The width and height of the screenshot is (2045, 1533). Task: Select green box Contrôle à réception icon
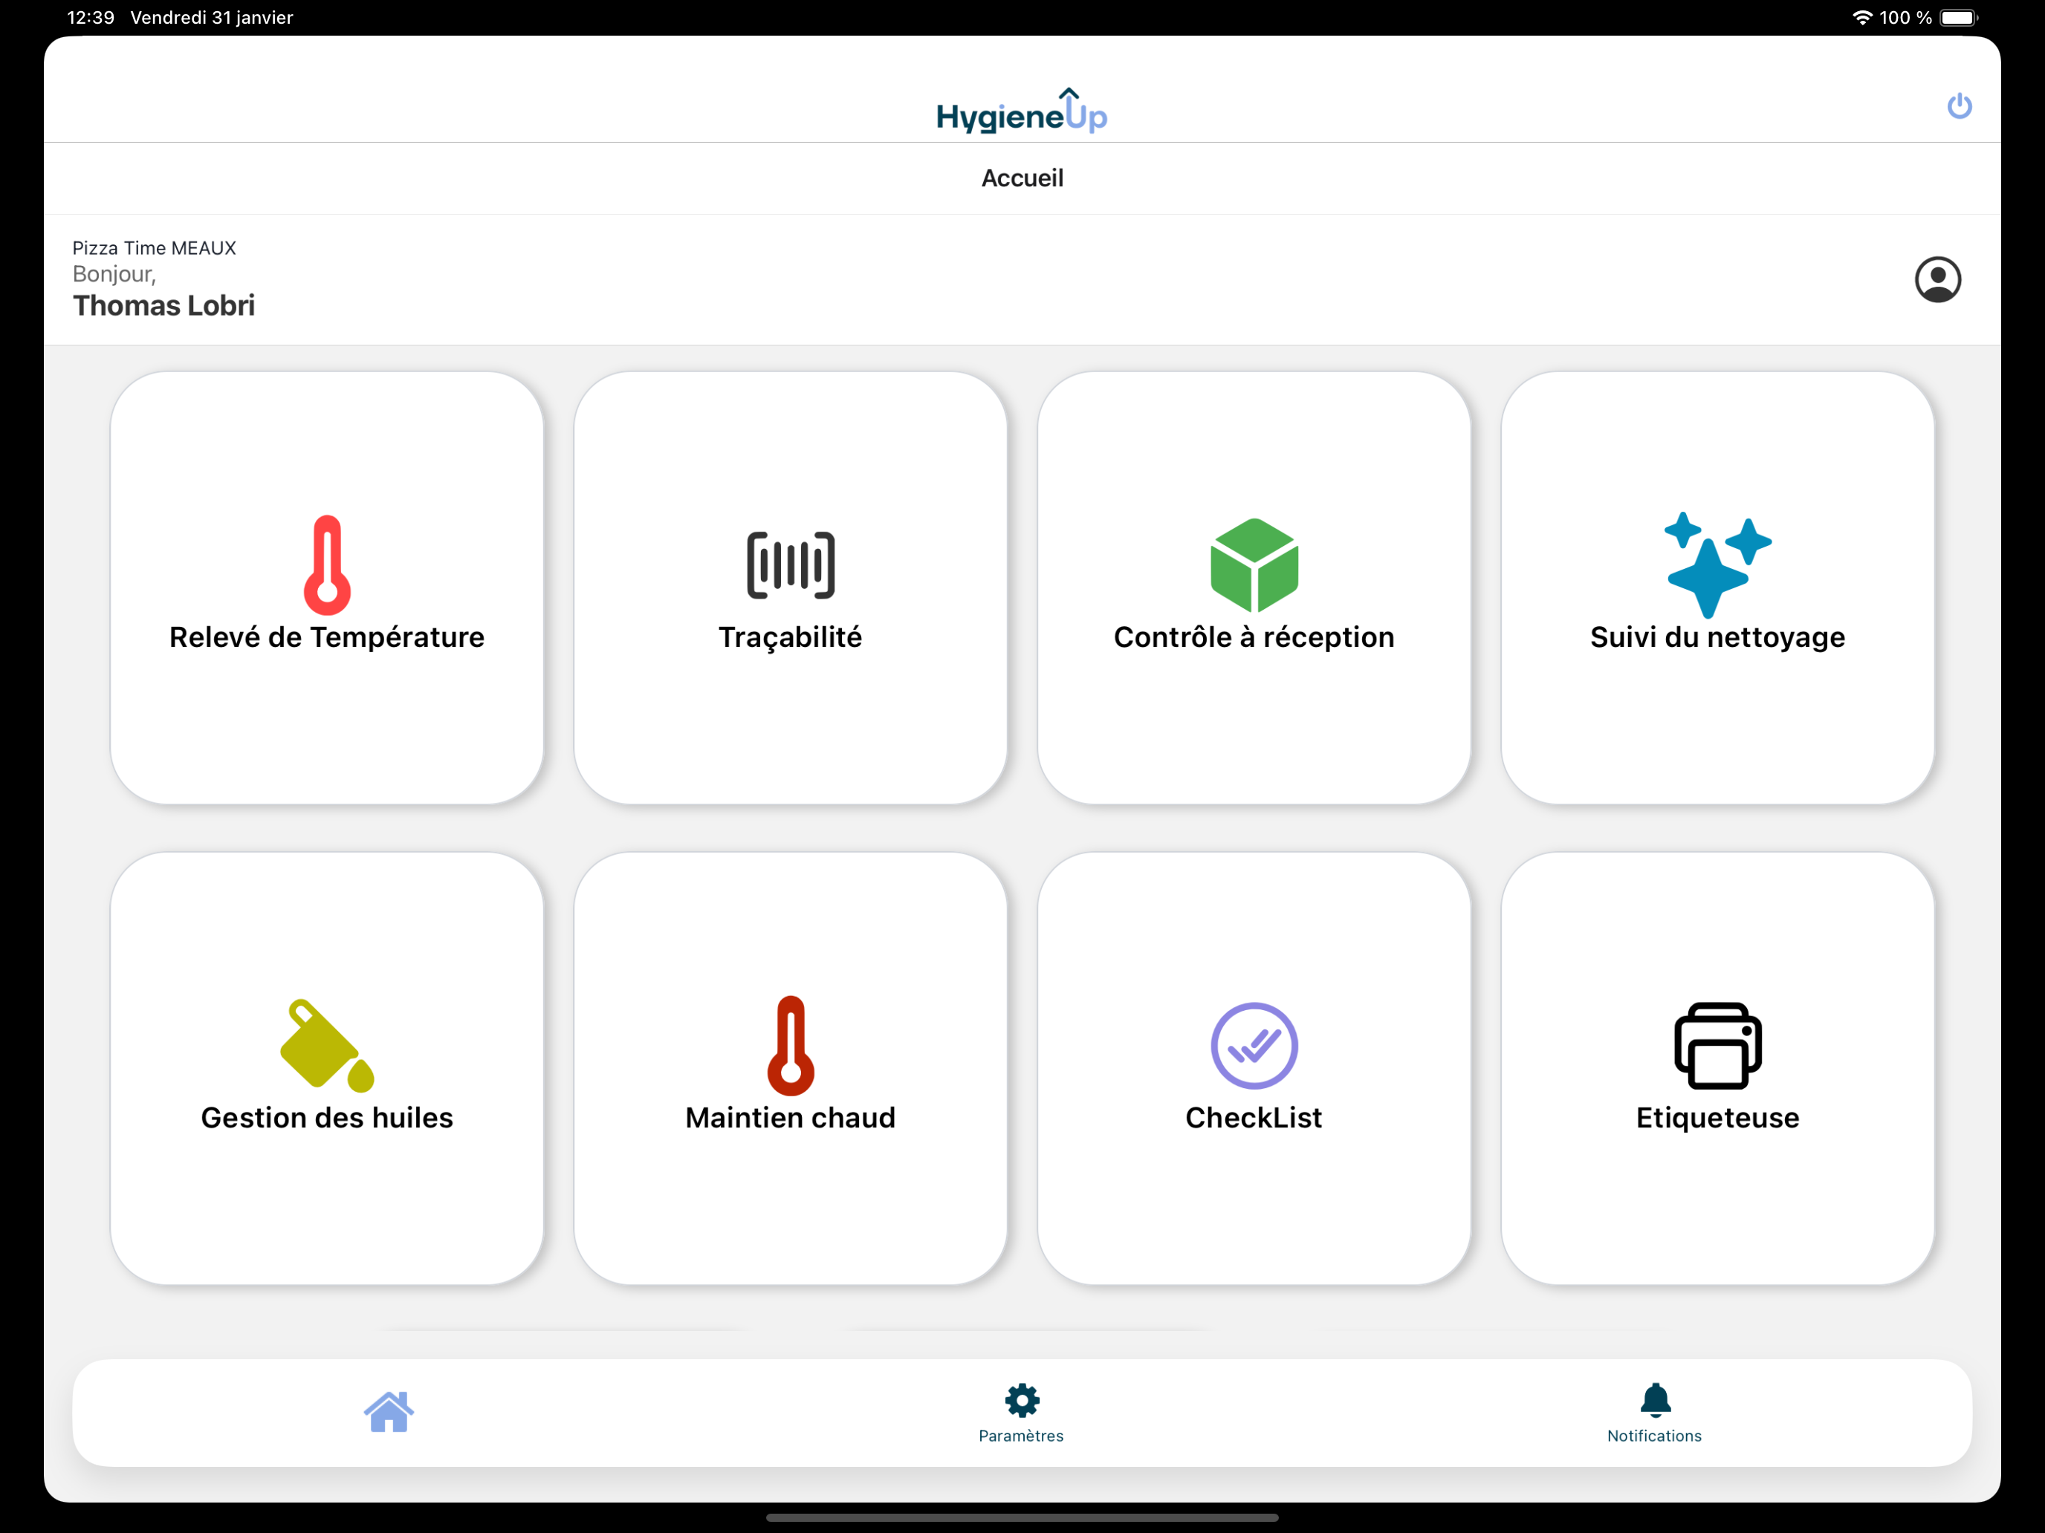coord(1254,564)
